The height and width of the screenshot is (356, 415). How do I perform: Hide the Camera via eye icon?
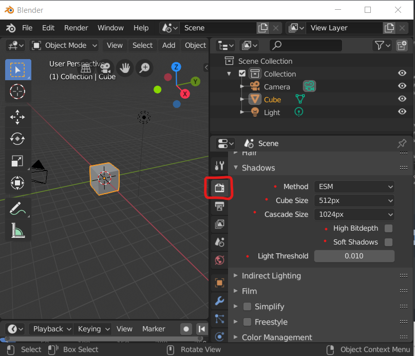click(x=402, y=86)
